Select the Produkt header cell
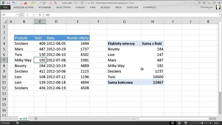Image resolution: width=222 pixels, height=125 pixels. 24,38
